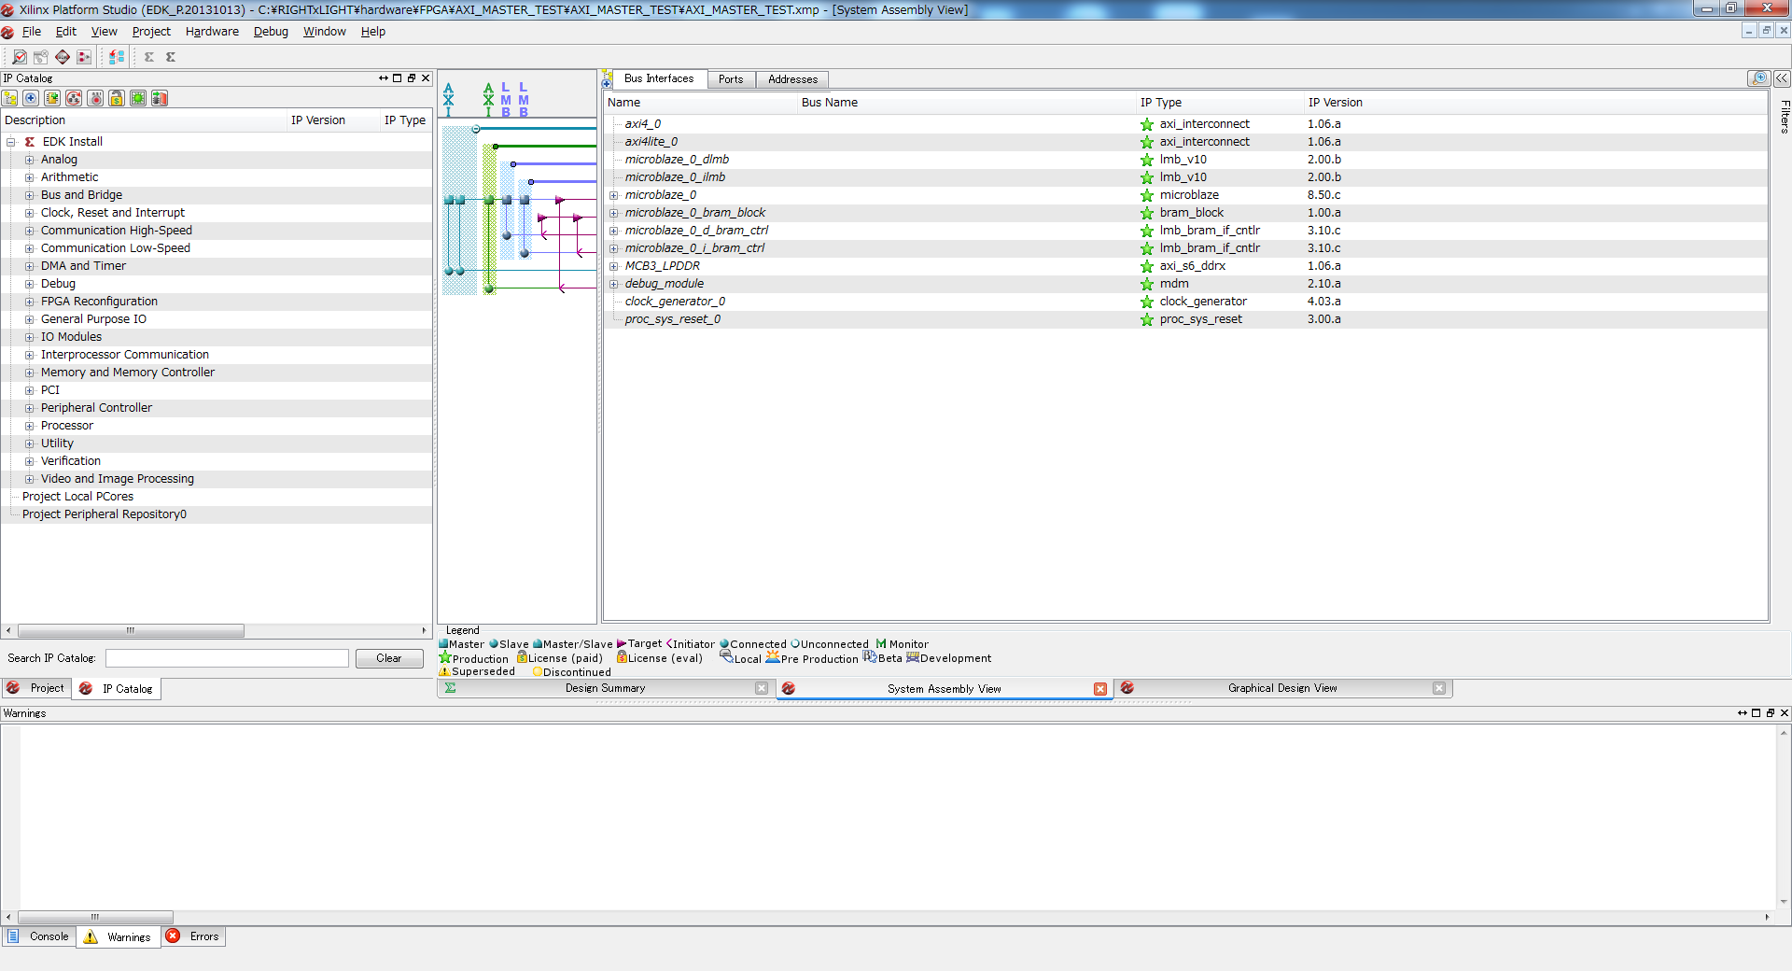Toggle microblaze_0 master square on the ilmb bus
This screenshot has height=971, width=1792.
pyautogui.click(x=525, y=200)
